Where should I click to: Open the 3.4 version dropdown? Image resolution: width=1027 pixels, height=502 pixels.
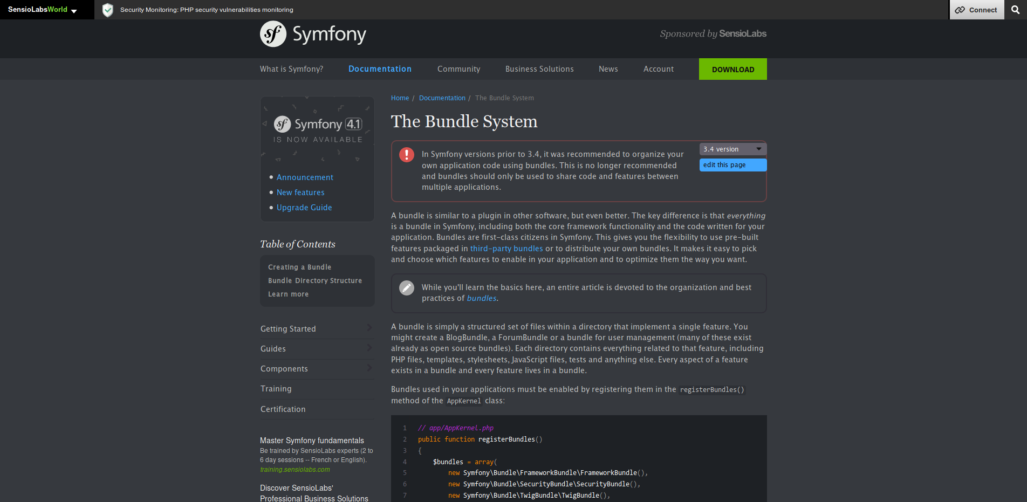(x=732, y=149)
